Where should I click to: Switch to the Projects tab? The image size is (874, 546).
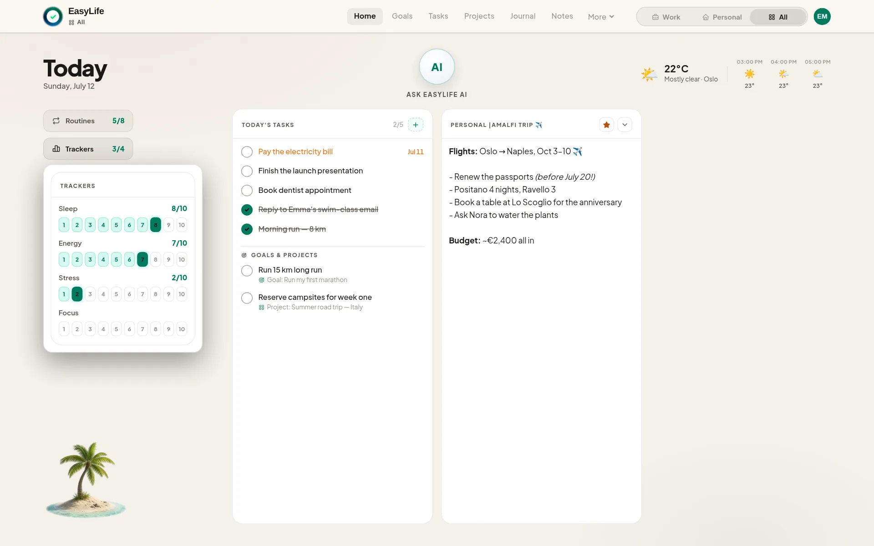click(479, 16)
